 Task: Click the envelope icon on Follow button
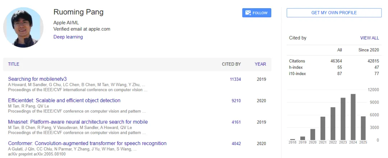[x=248, y=13]
